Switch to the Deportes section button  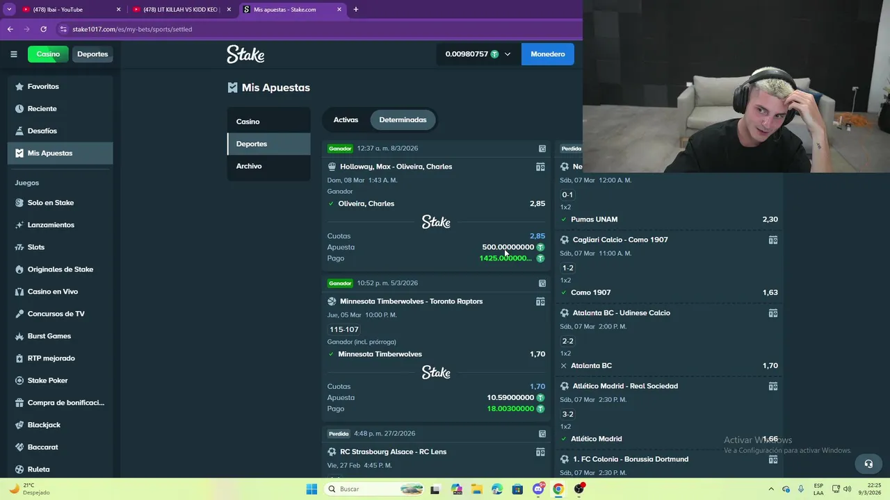[92, 54]
